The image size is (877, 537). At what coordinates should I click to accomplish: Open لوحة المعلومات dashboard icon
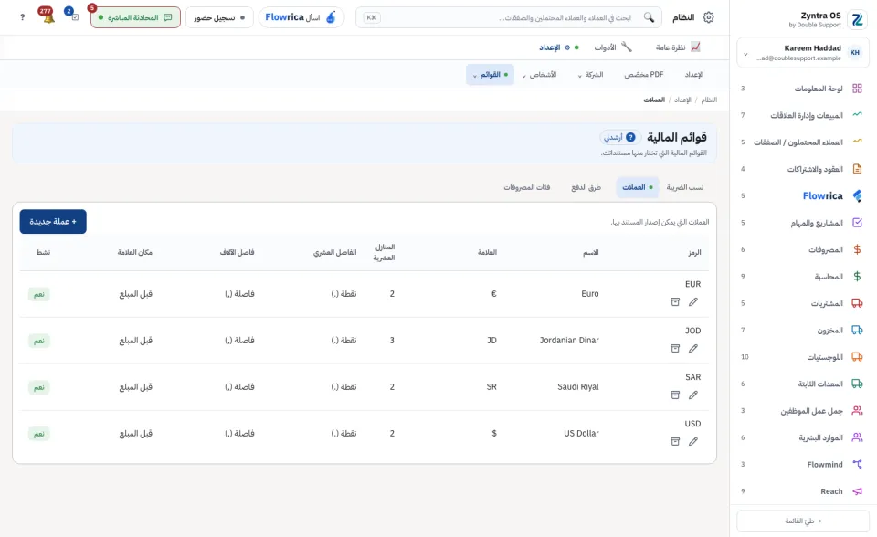[x=857, y=89]
